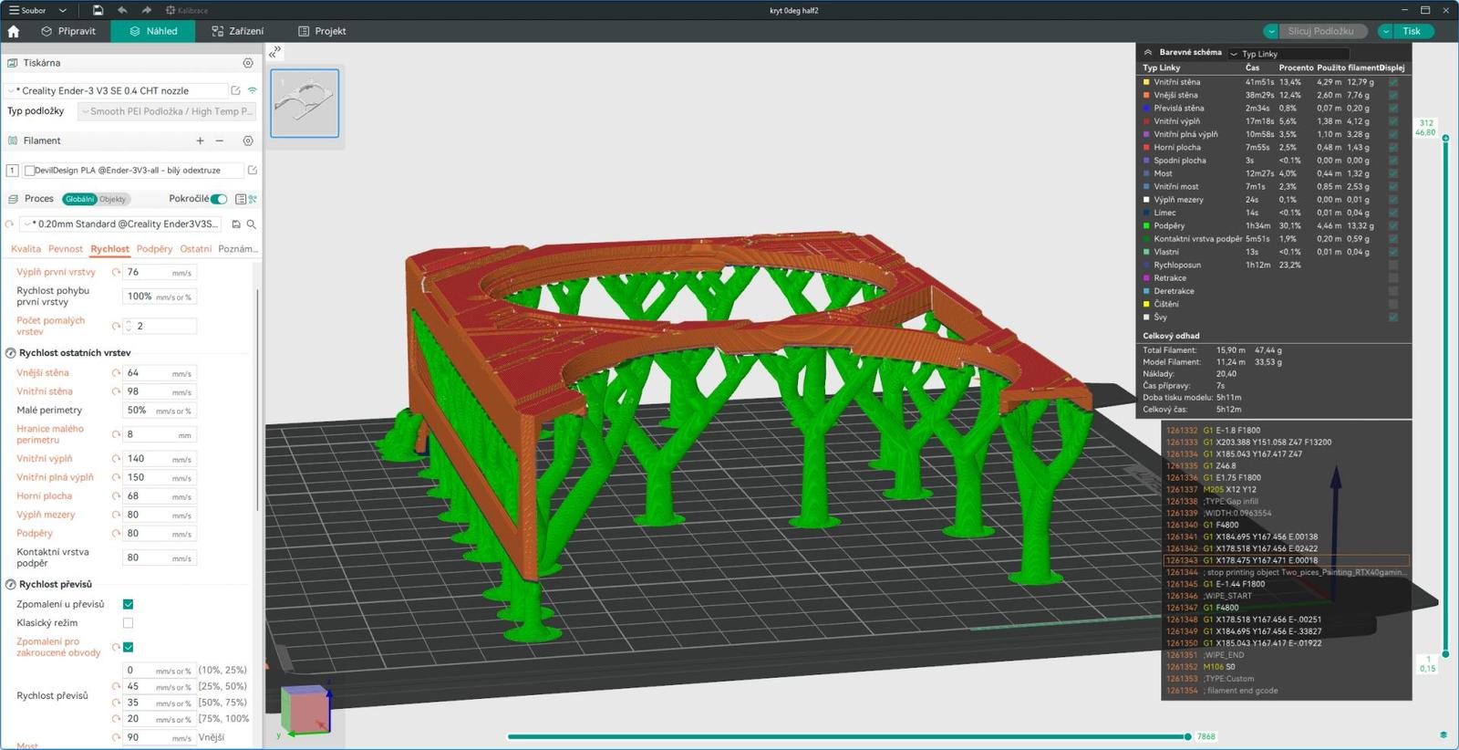
Task: Hide Podpěry lines in the preview
Action: 1393,225
